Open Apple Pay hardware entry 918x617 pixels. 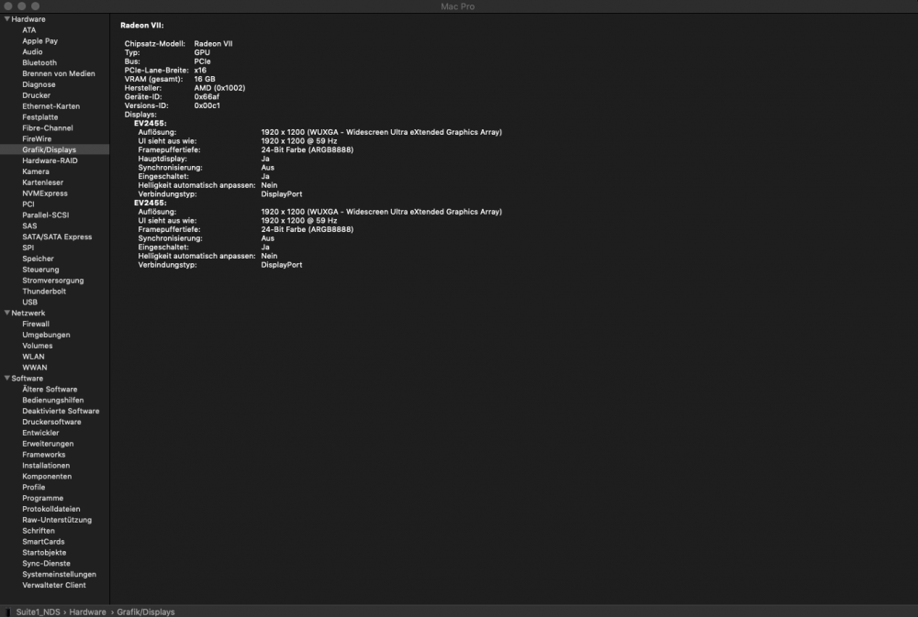click(x=39, y=41)
